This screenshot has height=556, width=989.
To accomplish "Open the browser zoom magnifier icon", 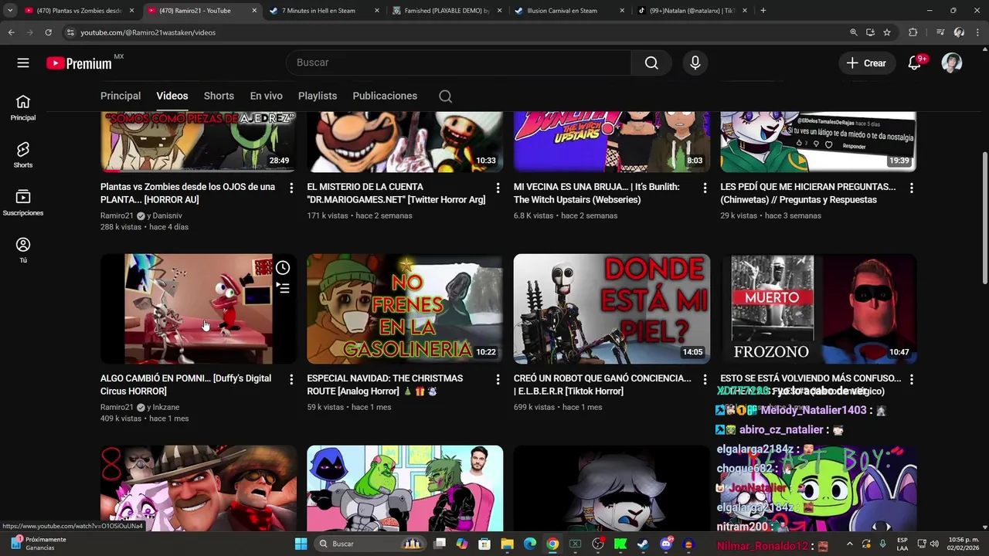I will (x=854, y=32).
